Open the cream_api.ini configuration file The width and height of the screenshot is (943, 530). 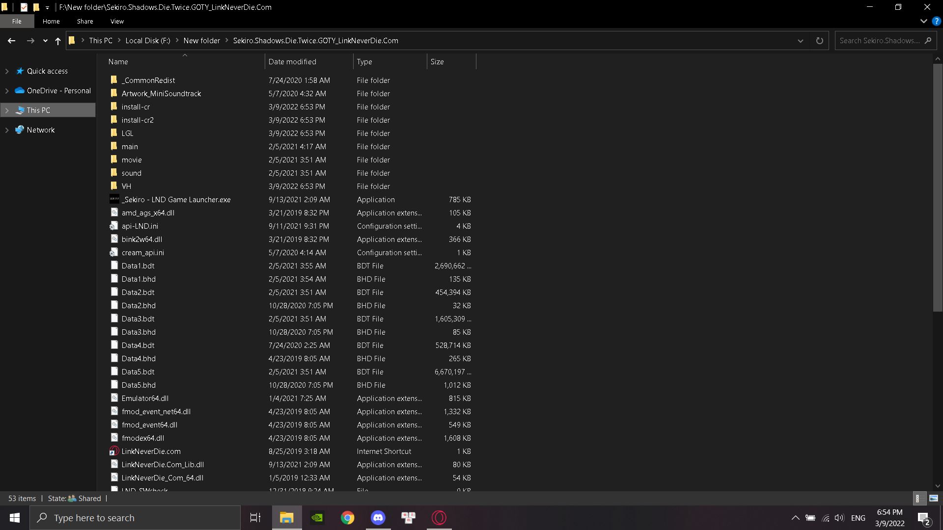pos(143,252)
